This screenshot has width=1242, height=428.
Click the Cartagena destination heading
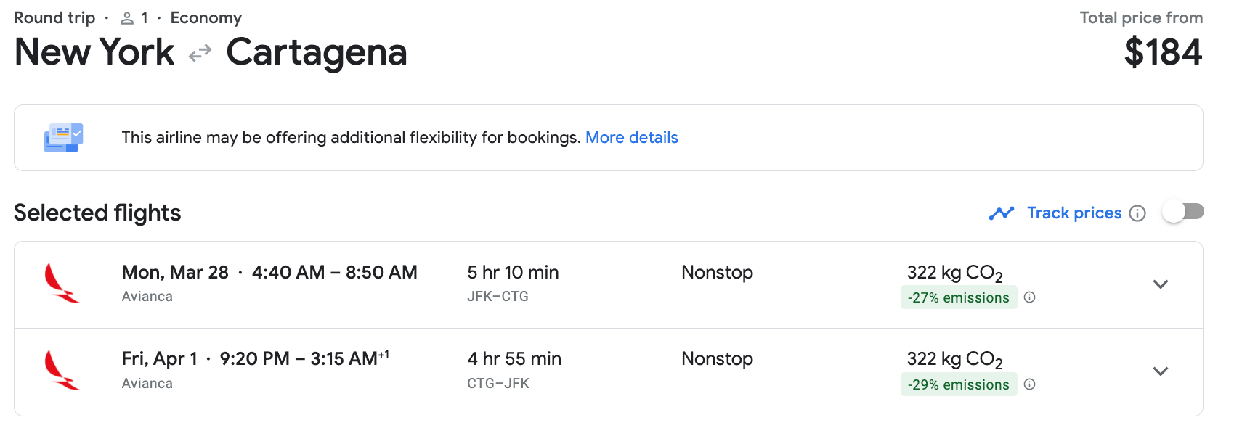pyautogui.click(x=316, y=53)
